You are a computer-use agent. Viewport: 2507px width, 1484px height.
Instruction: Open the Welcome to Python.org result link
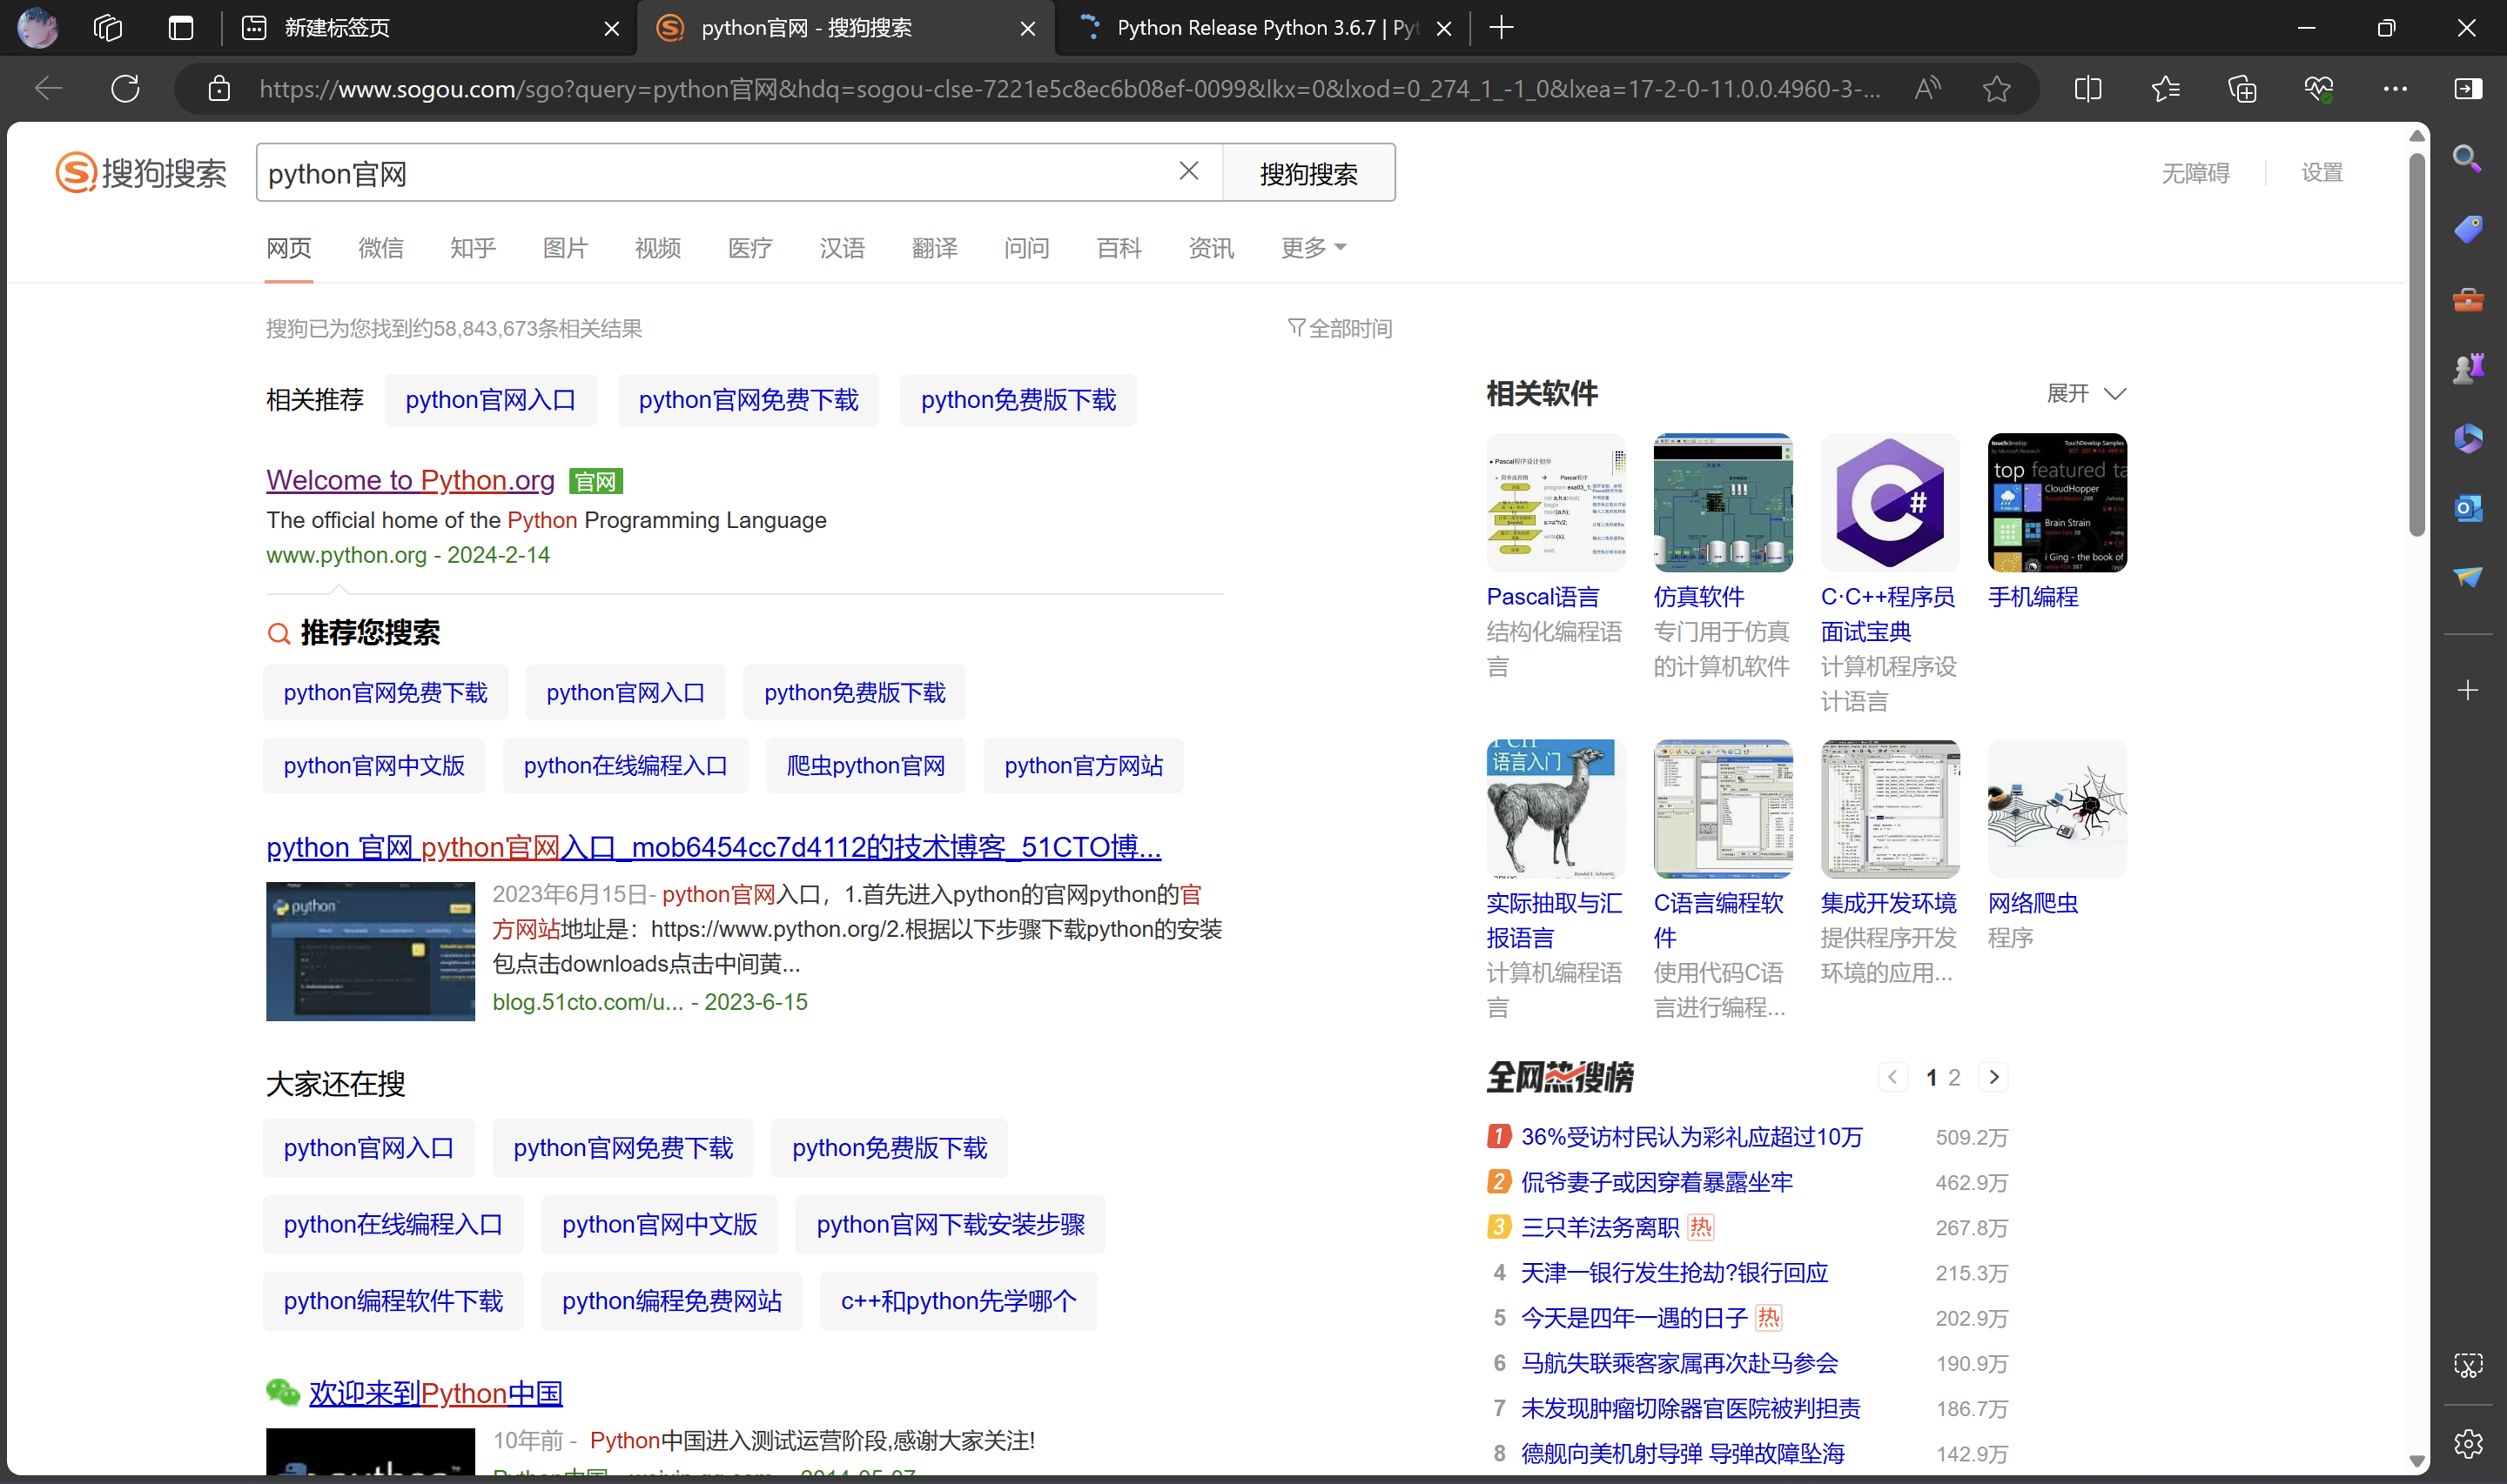click(410, 480)
